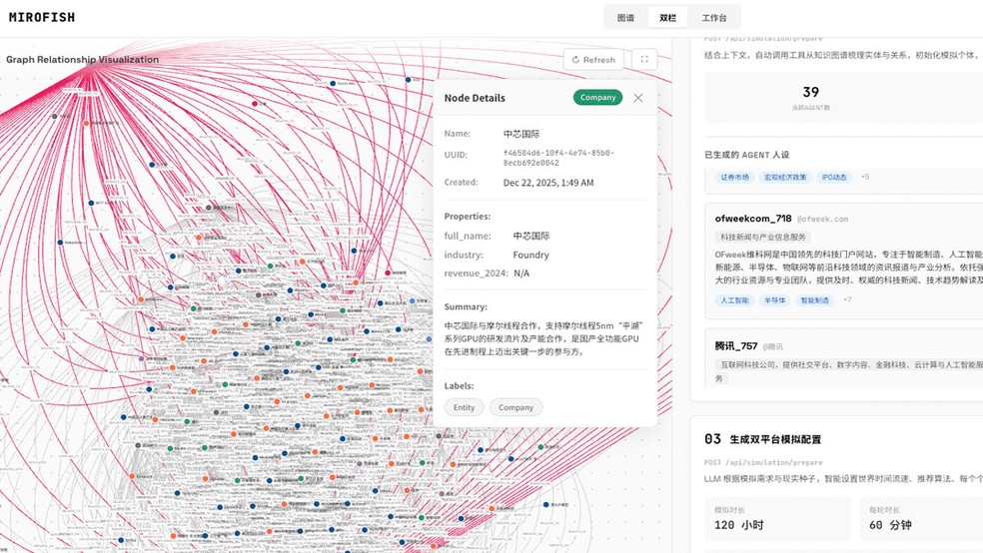The height and width of the screenshot is (553, 983).
Task: Click the 已生成的 AGENT 人设 heading
Action: [x=746, y=155]
